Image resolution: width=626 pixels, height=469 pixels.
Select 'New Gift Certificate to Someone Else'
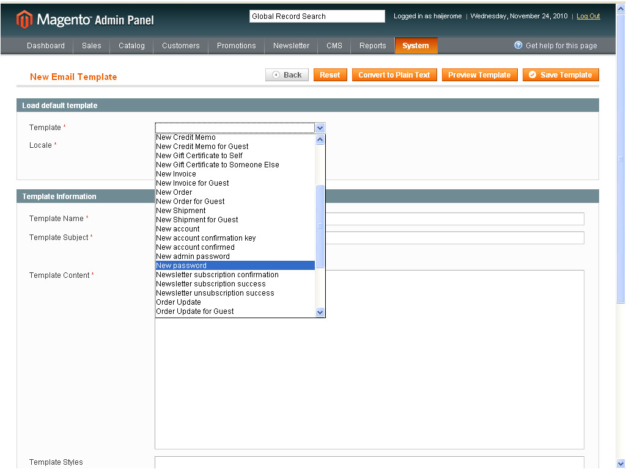(x=235, y=165)
